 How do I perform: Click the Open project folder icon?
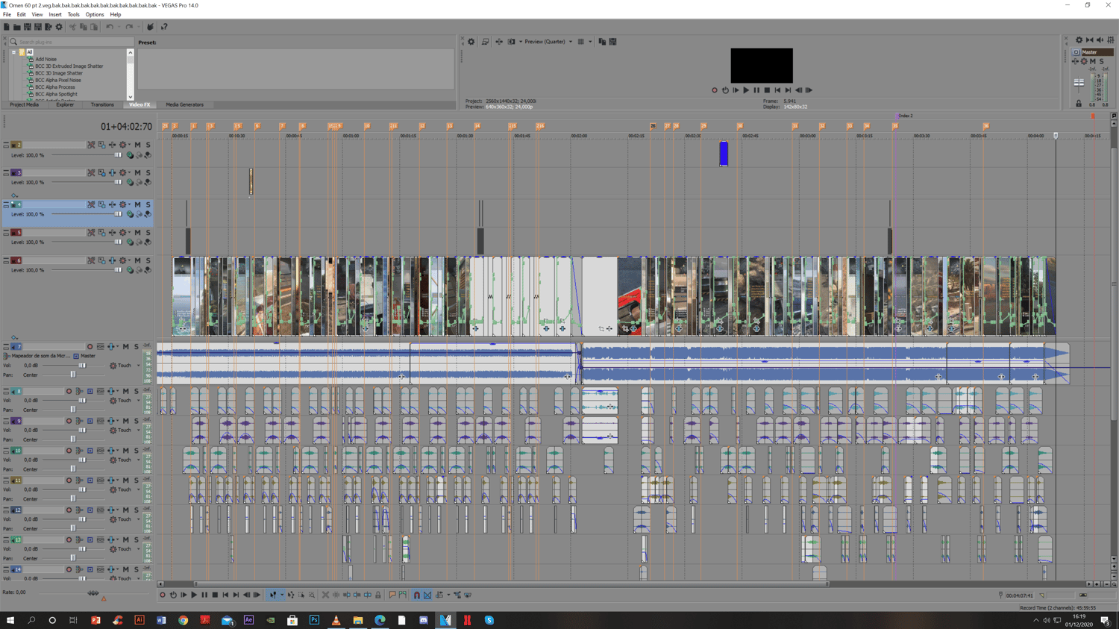pos(17,27)
